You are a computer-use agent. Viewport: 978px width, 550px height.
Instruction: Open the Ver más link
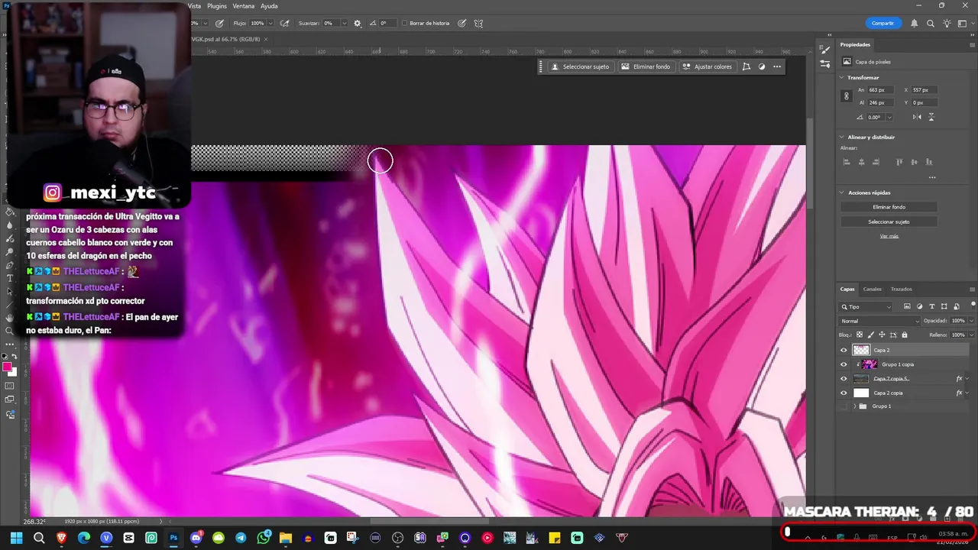pyautogui.click(x=889, y=236)
